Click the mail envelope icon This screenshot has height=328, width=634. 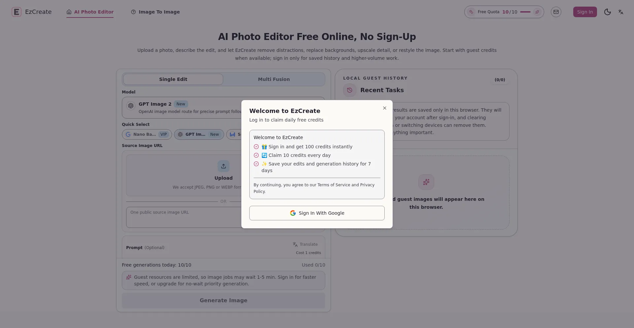(556, 12)
